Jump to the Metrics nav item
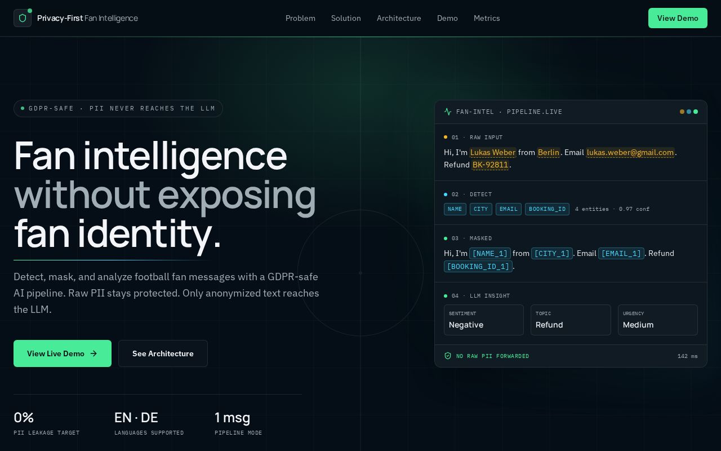The width and height of the screenshot is (721, 451). click(x=487, y=18)
